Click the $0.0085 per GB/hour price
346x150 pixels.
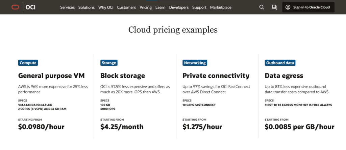tap(300, 127)
